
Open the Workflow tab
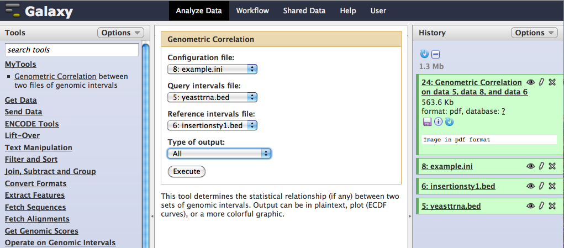[x=252, y=10]
